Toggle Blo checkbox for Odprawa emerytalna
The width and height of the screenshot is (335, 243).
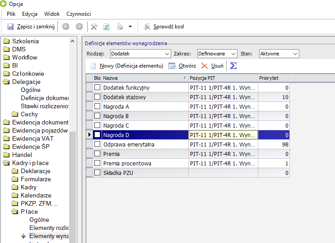click(97, 144)
